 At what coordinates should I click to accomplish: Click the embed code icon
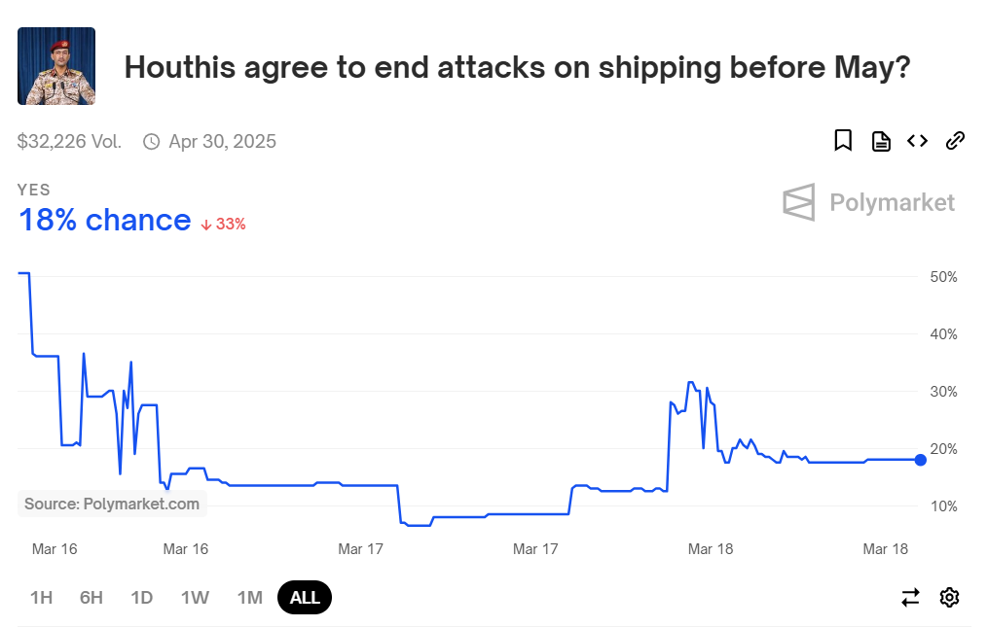click(x=917, y=141)
